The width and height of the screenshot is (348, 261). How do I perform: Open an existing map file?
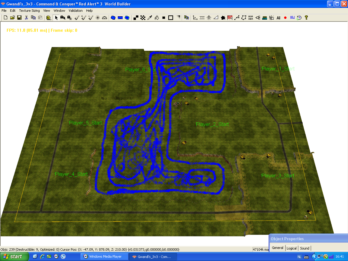click(x=12, y=18)
